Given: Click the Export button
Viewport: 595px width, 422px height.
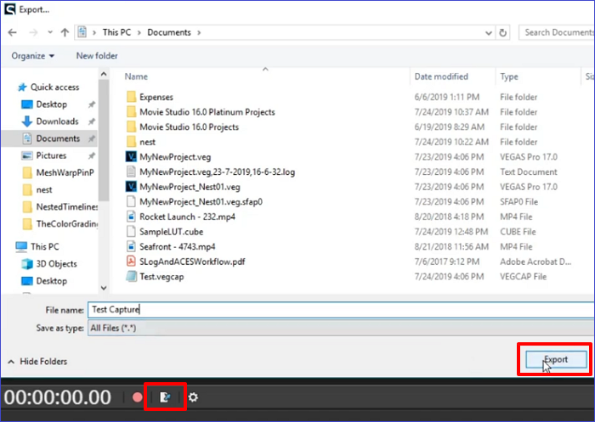Looking at the screenshot, I should coord(555,360).
